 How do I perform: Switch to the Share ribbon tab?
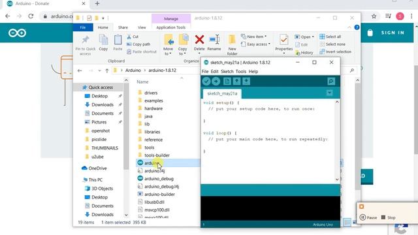point(123,27)
